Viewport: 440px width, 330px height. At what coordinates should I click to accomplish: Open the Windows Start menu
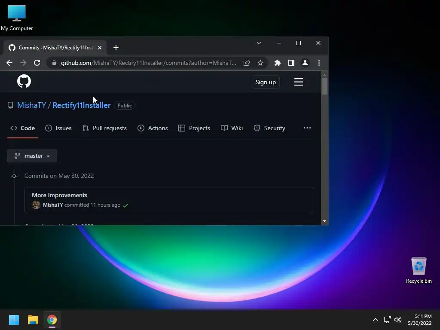(x=14, y=320)
